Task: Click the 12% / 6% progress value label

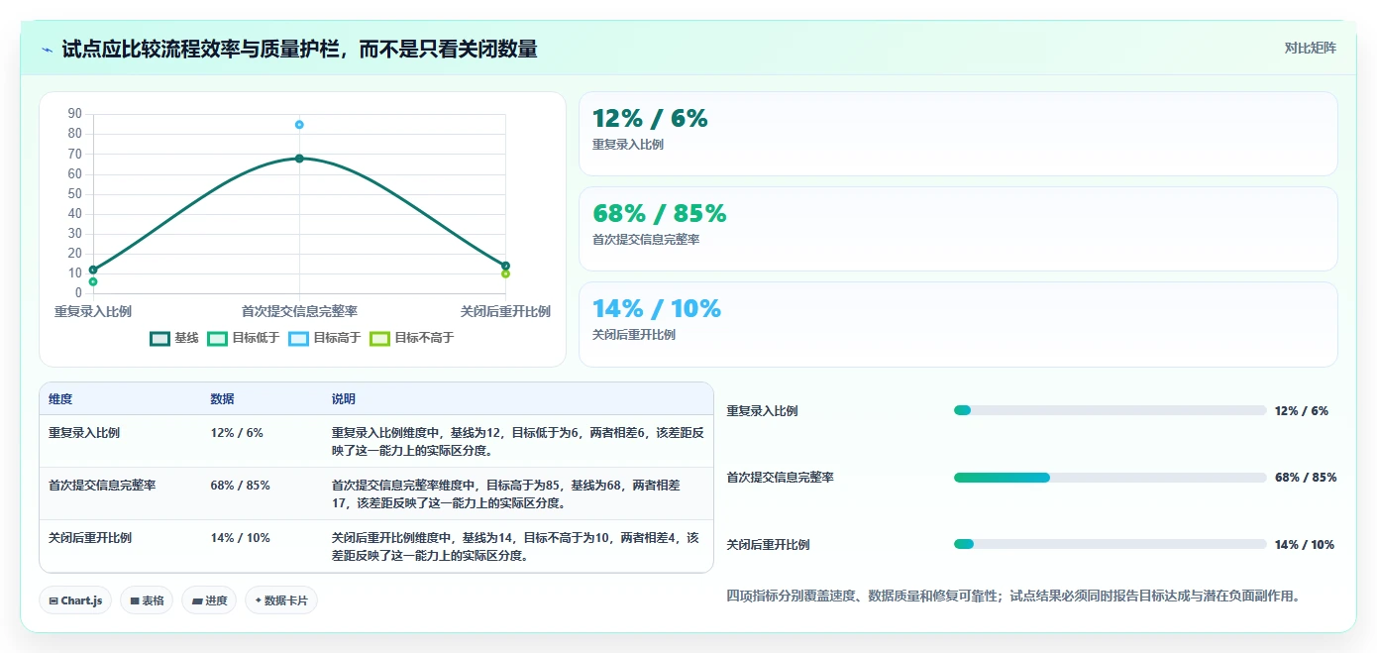Action: coord(1302,411)
